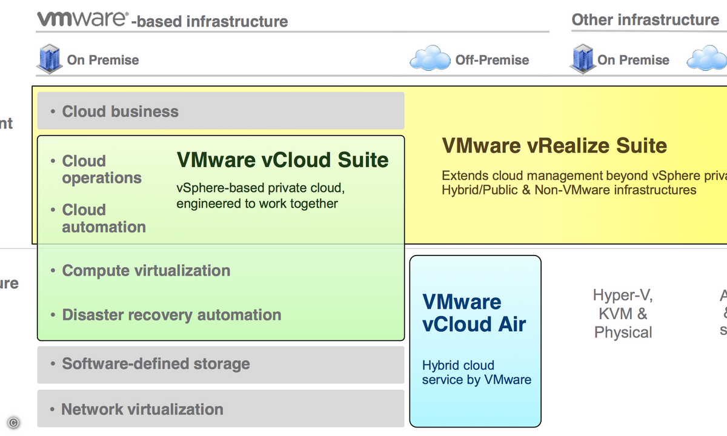
Task: Click the building icon beside first On Premise
Action: [49, 59]
